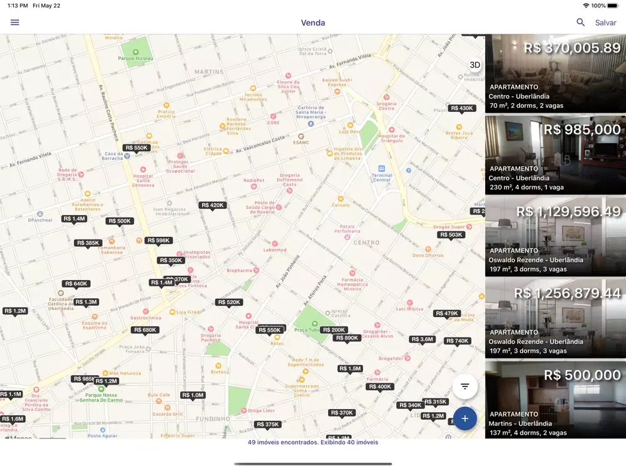Open the R$ 1,256,879.44 apartment listing
Screen dimensions: 626x469
[x=555, y=319]
